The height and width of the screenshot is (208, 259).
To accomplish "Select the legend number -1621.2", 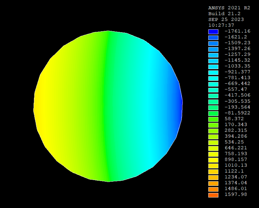I will pyautogui.click(x=236, y=37).
